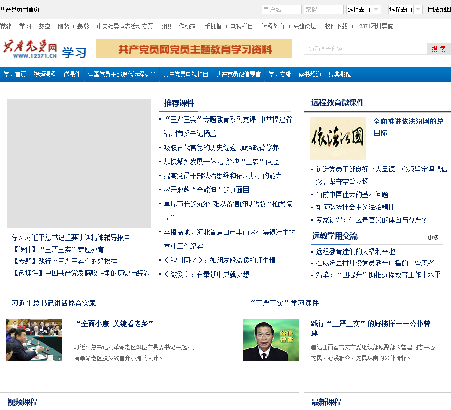Select the 学习首页 tab

(x=15, y=74)
